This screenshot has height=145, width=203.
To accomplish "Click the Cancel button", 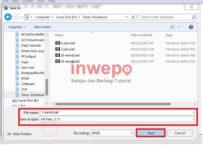I will [180, 133].
